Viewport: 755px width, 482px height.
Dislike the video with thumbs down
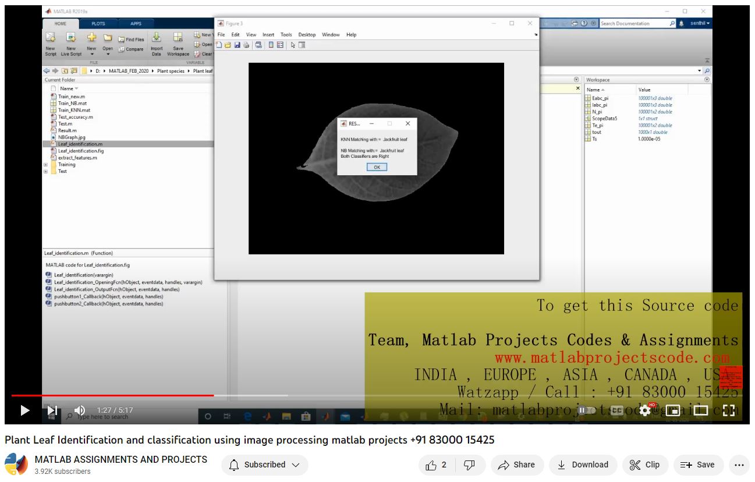(469, 465)
